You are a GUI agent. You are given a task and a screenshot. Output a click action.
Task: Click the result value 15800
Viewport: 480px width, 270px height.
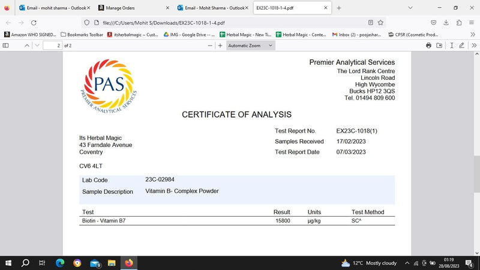click(283, 221)
